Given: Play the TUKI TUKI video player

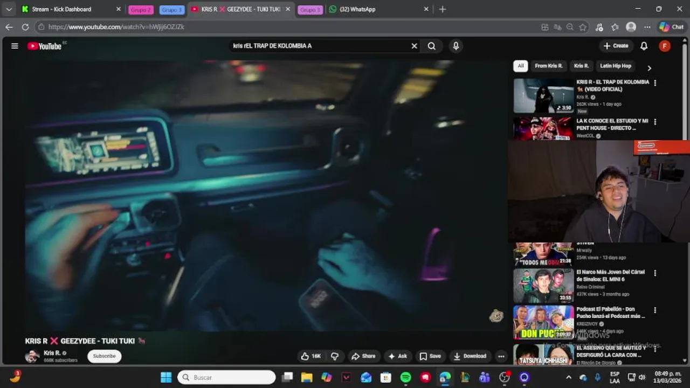Looking at the screenshot, I should [x=266, y=196].
